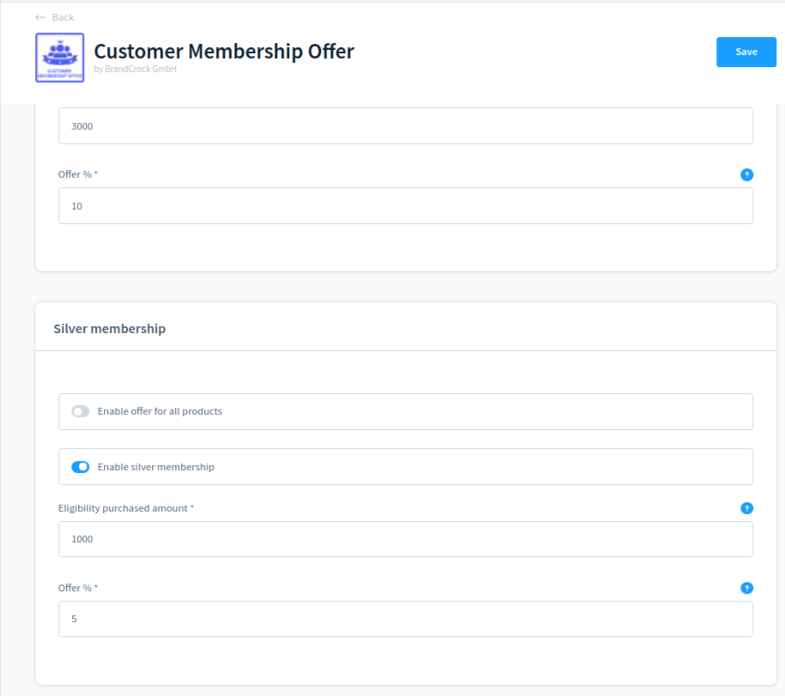Click the eligibility amount field containing 1000

click(x=406, y=539)
